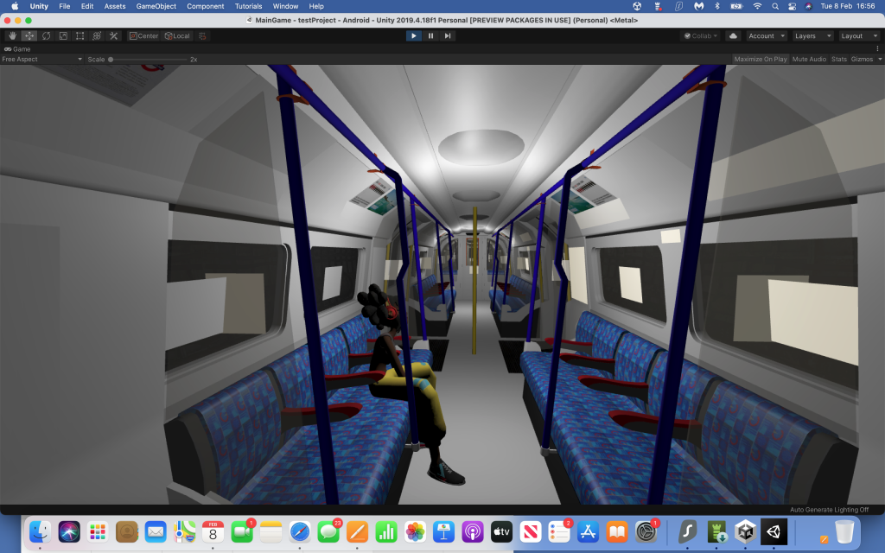Open the Collab dropdown
The image size is (885, 553).
(x=700, y=35)
